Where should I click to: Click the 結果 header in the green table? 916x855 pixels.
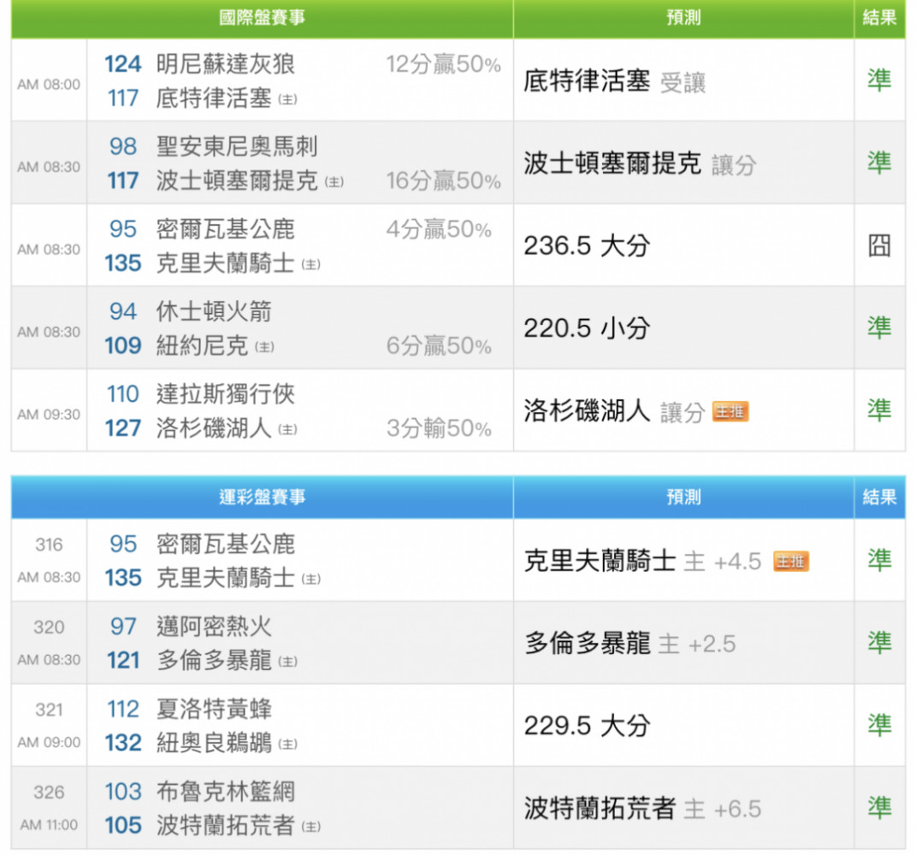click(x=880, y=17)
